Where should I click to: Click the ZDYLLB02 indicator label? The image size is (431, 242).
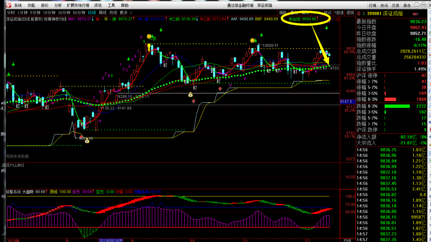(x=15, y=165)
